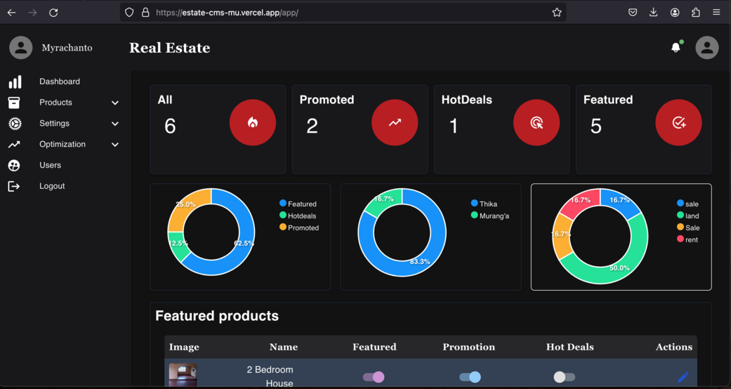Viewport: 731px width, 389px height.
Task: Expand the Optimization sidebar menu
Action: pos(115,145)
